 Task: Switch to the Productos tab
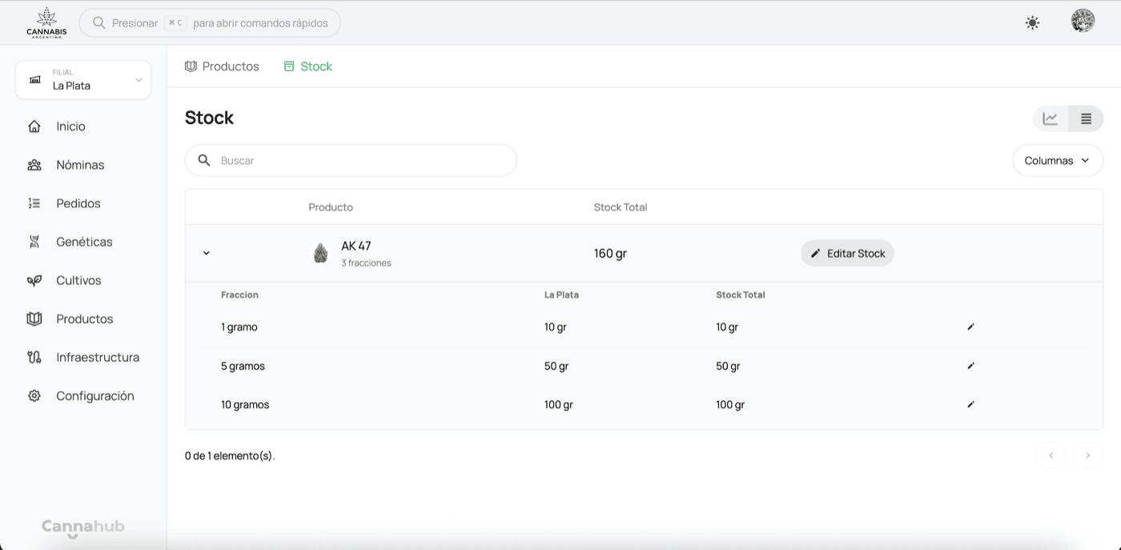tap(222, 66)
